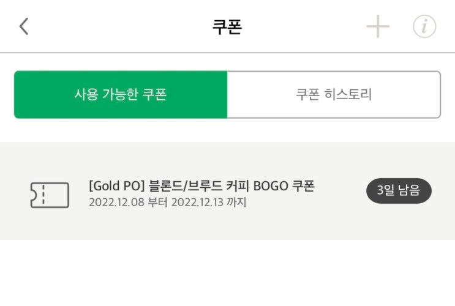Screen dimensions: 455x306
Task: Click the coupon validity date range text
Action: tap(167, 202)
